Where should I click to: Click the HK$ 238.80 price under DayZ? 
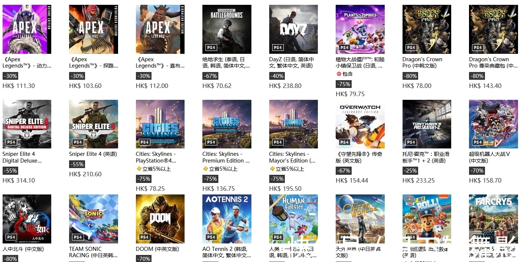coord(285,86)
